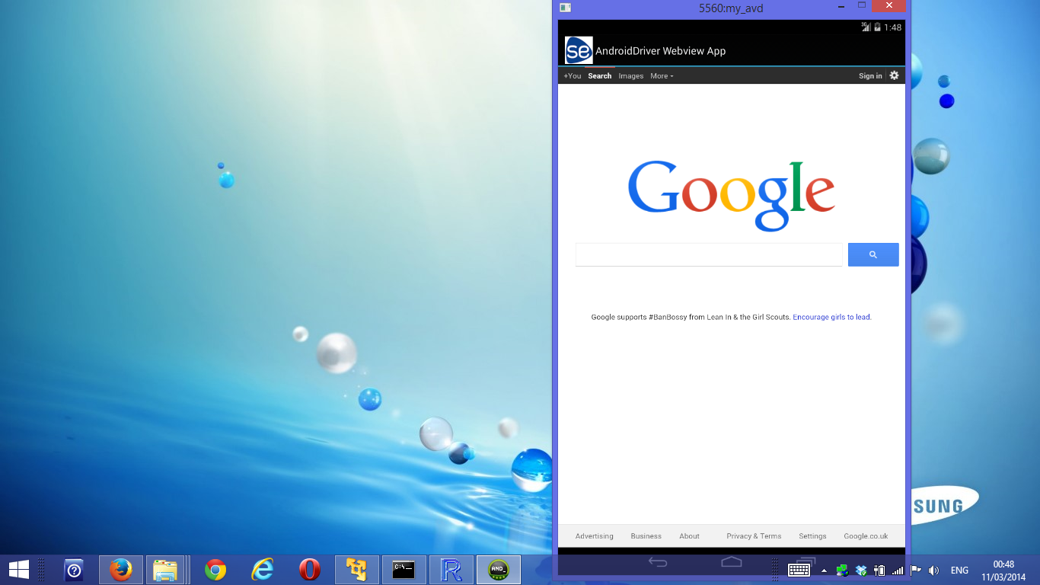Launch Google Chrome from the taskbar
1040x585 pixels.
click(215, 570)
